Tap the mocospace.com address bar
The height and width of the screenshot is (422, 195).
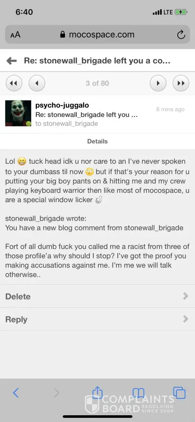click(97, 35)
